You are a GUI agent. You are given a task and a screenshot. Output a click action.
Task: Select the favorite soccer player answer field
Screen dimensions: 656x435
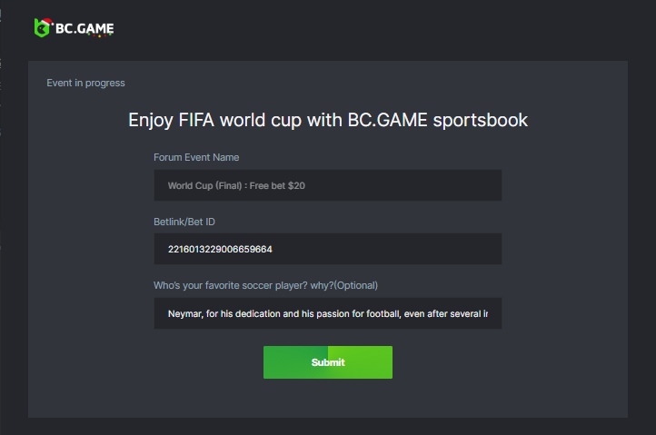[x=328, y=313]
